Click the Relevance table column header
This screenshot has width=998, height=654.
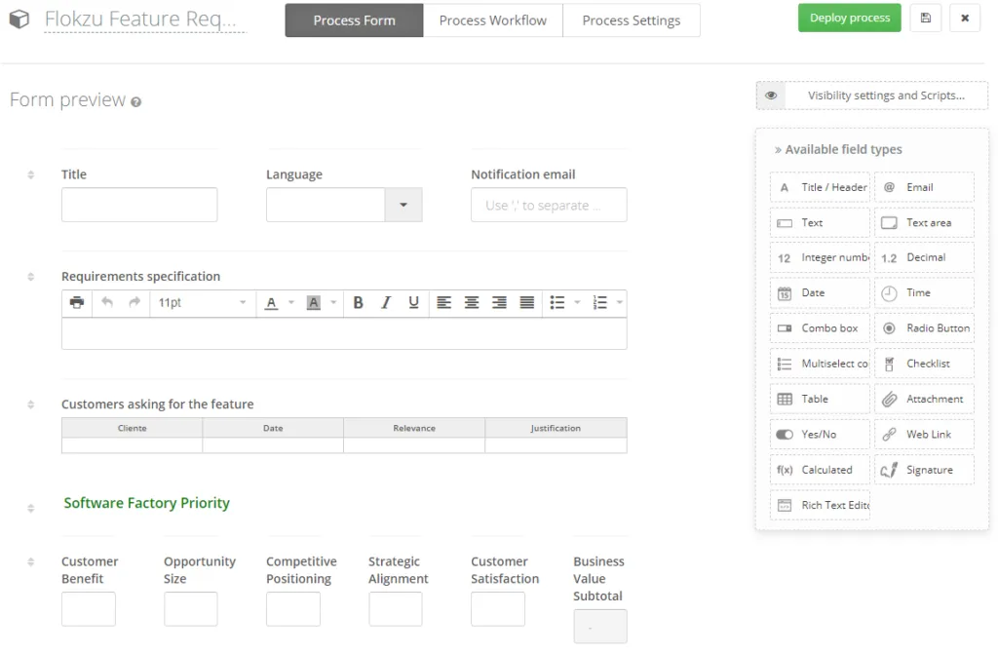(414, 428)
